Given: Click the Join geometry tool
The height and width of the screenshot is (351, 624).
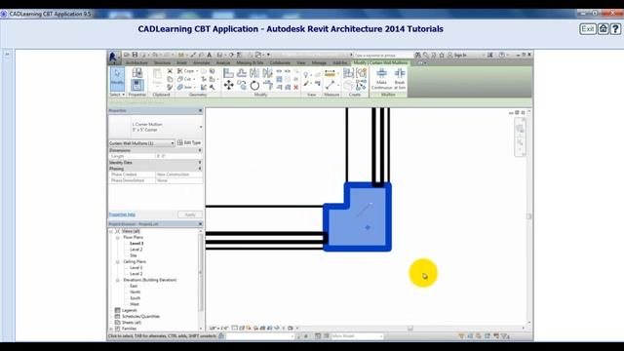Looking at the screenshot, I should tap(185, 87).
